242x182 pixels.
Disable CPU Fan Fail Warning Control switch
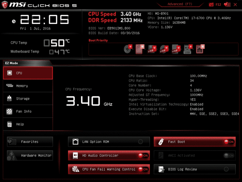143,169
